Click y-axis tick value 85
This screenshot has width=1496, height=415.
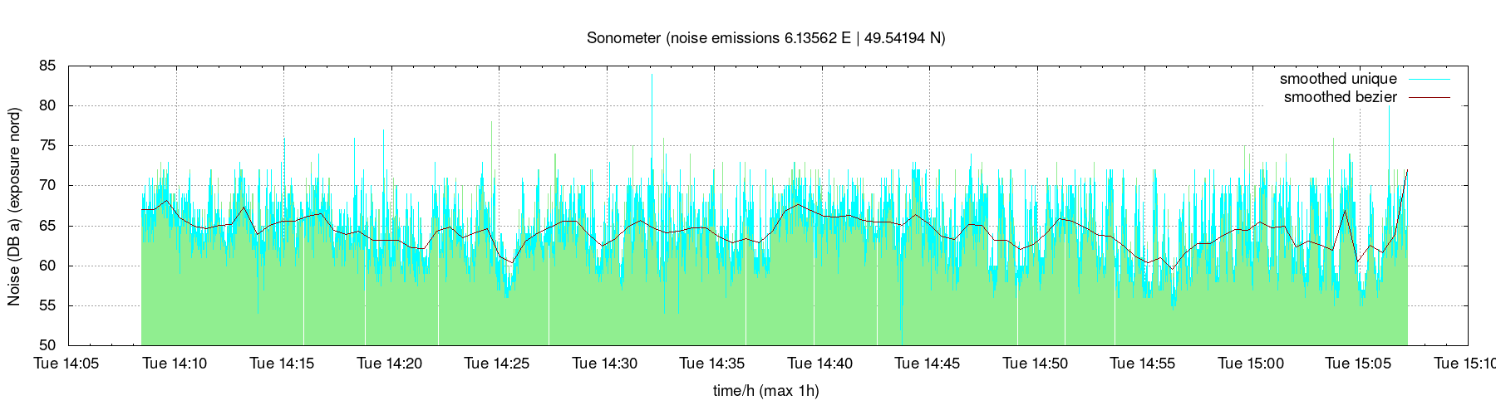(47, 66)
